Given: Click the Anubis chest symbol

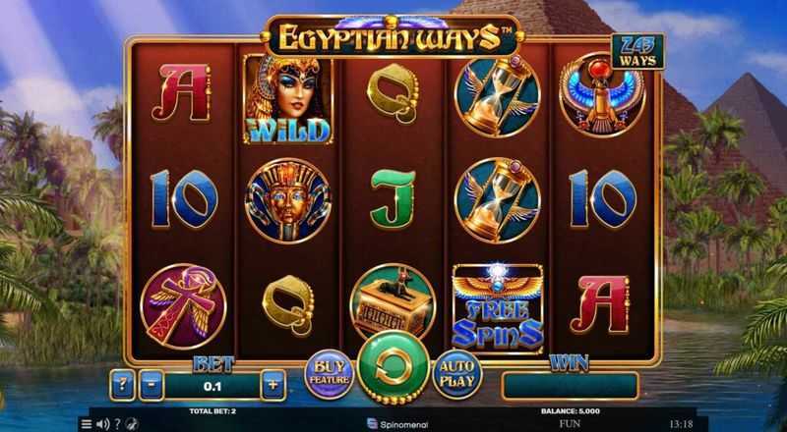Looking at the screenshot, I should 393,304.
